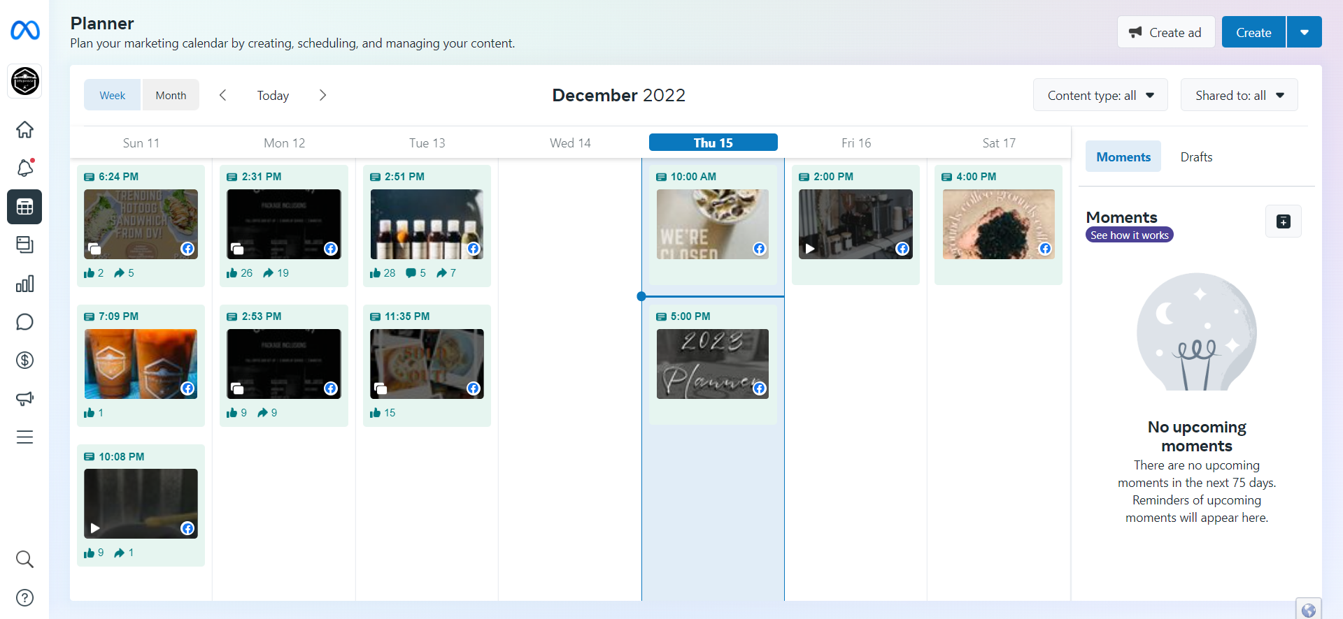Click the like count on 2:31 PM post
Screen dimensions: 1343x619
(x=239, y=273)
